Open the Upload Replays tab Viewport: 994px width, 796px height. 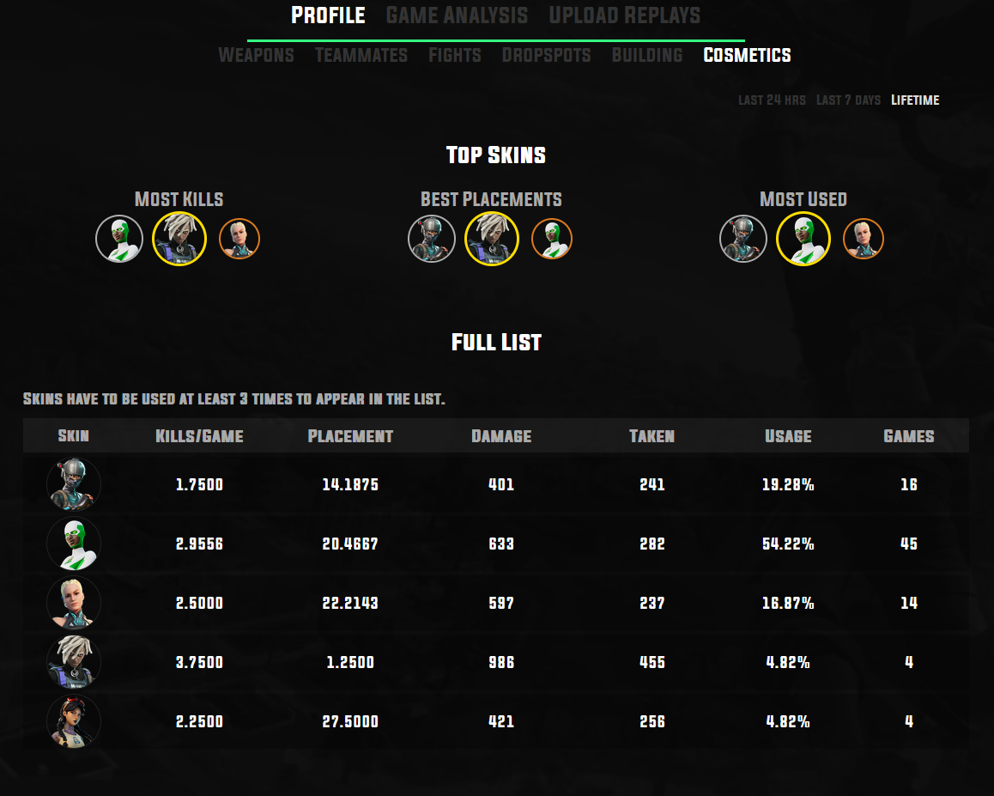coord(624,15)
